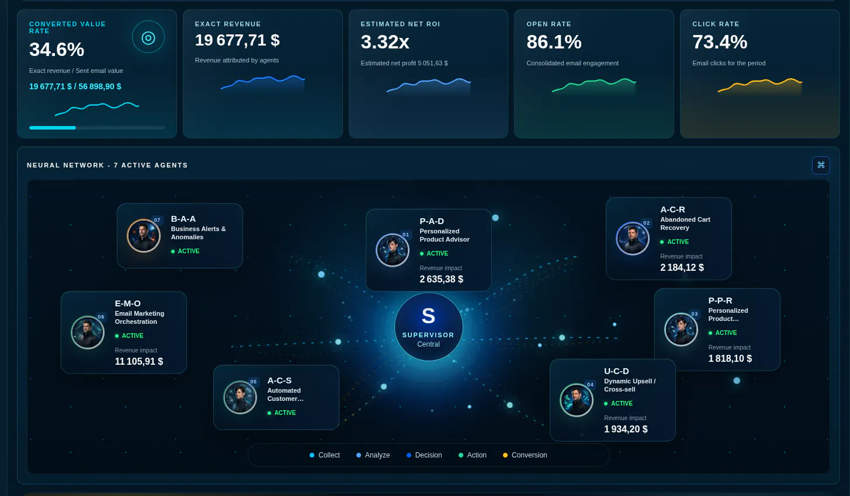Click the target icon in Converted Value Rate card
This screenshot has width=850, height=496.
pos(148,37)
